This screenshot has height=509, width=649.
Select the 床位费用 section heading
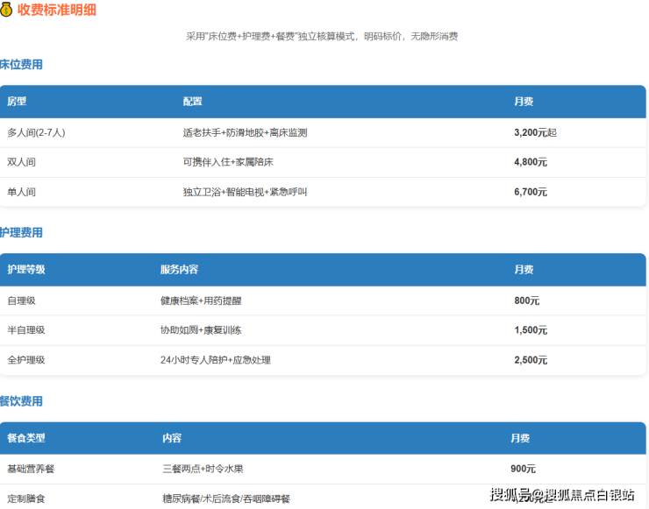[x=21, y=65]
